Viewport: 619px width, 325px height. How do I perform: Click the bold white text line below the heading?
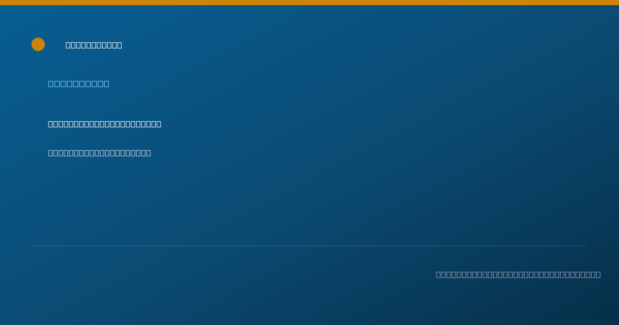tap(105, 124)
